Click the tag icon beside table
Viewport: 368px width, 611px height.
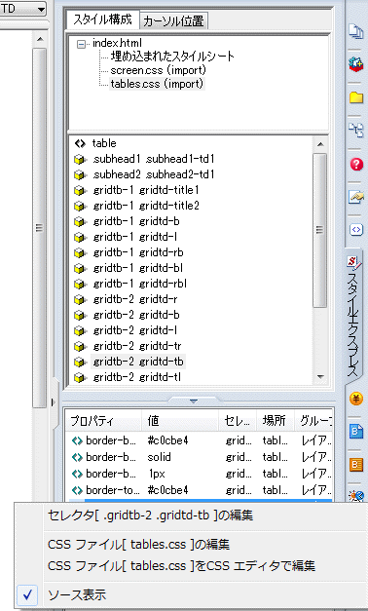tap(80, 143)
